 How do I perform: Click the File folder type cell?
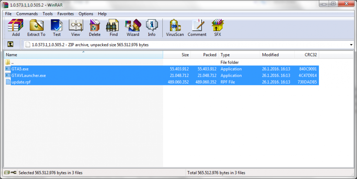(x=230, y=62)
